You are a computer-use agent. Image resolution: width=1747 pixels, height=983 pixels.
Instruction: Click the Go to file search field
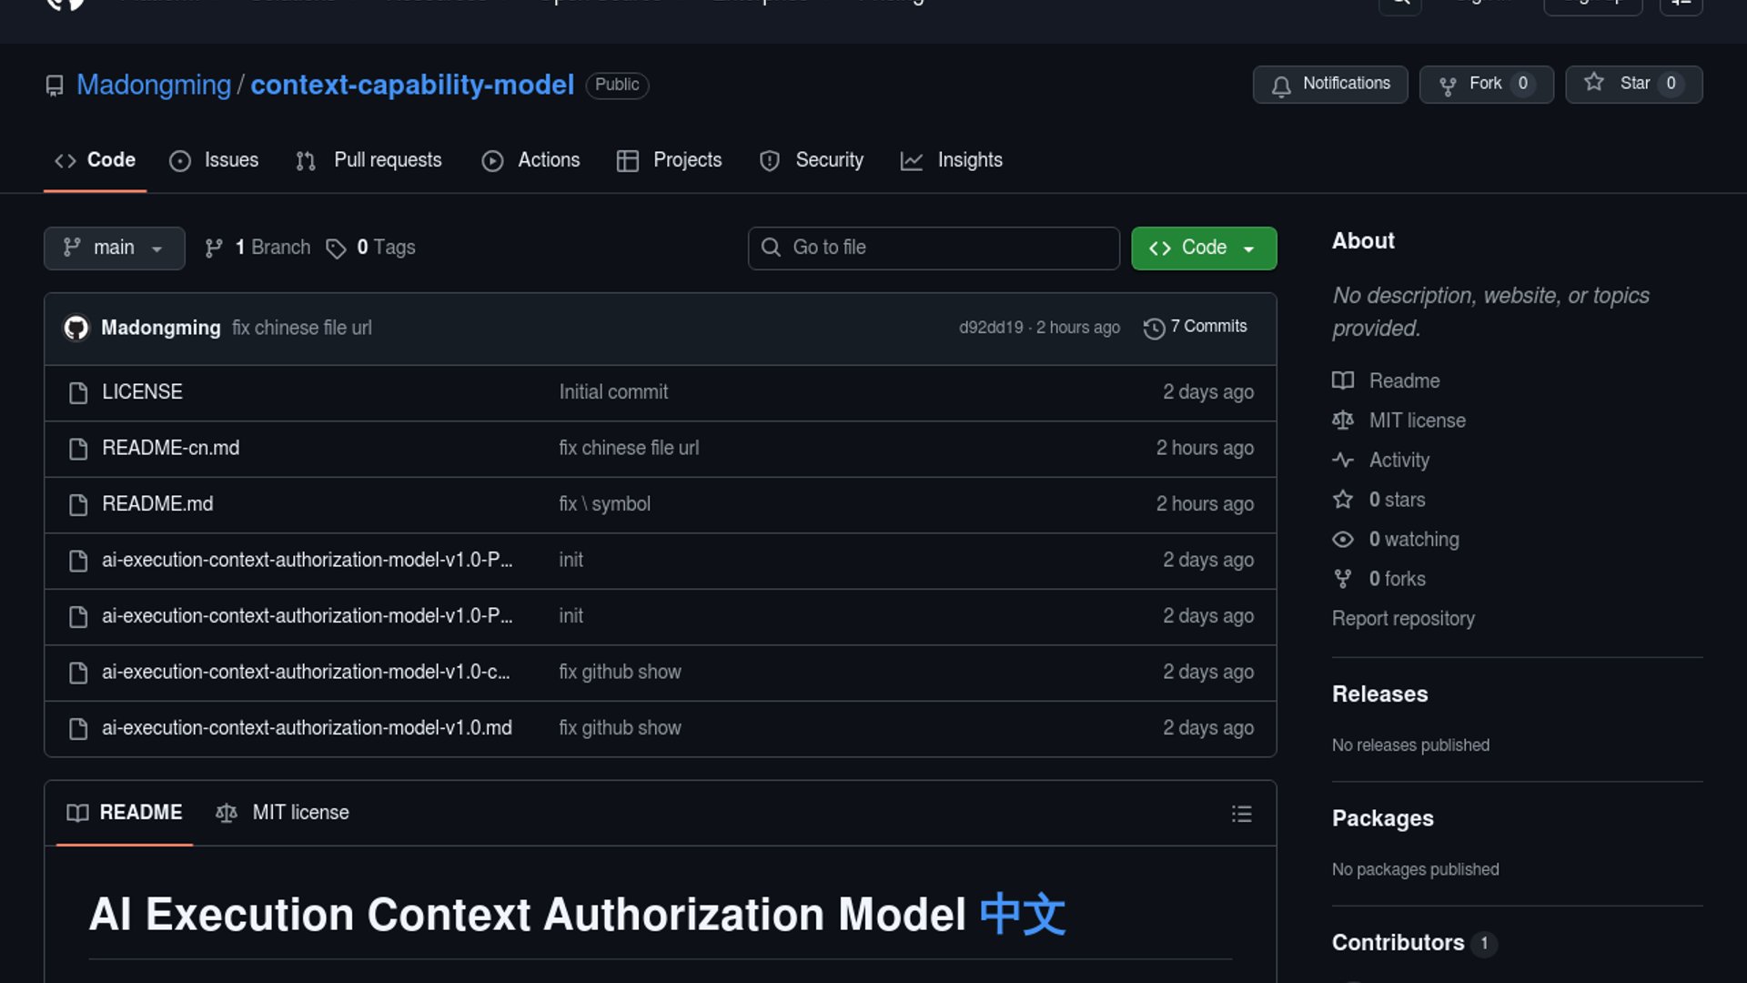click(934, 248)
